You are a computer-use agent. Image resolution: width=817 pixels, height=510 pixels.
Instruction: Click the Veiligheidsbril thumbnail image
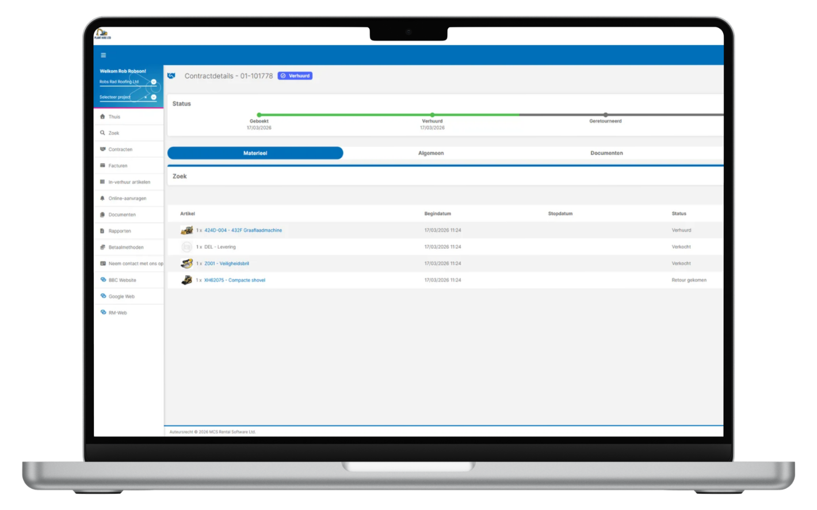186,264
